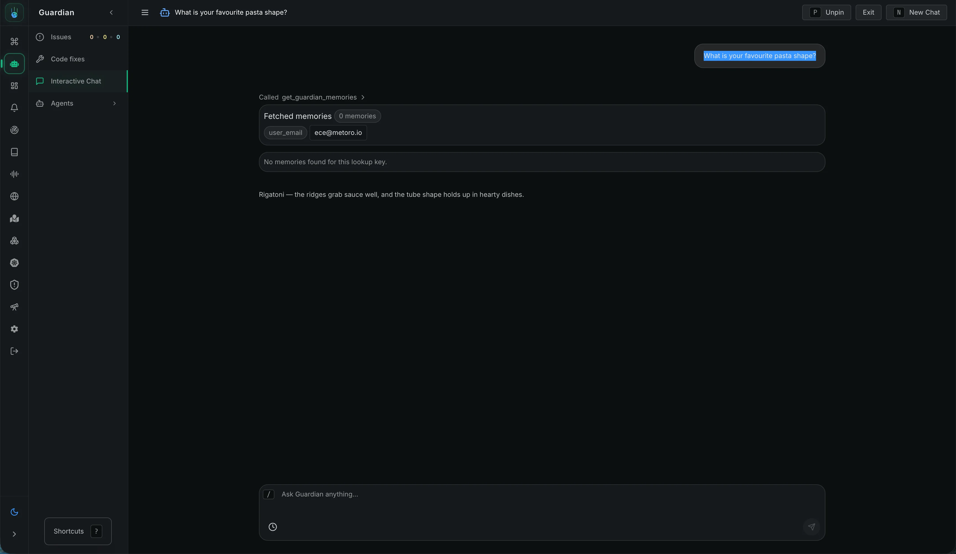This screenshot has height=554, width=956.
Task: Open Code fixes in Guardian menu
Action: (78, 59)
